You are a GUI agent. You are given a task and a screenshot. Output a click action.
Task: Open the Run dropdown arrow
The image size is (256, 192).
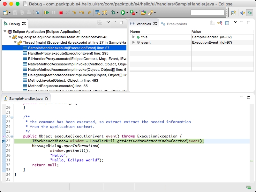click(127, 13)
